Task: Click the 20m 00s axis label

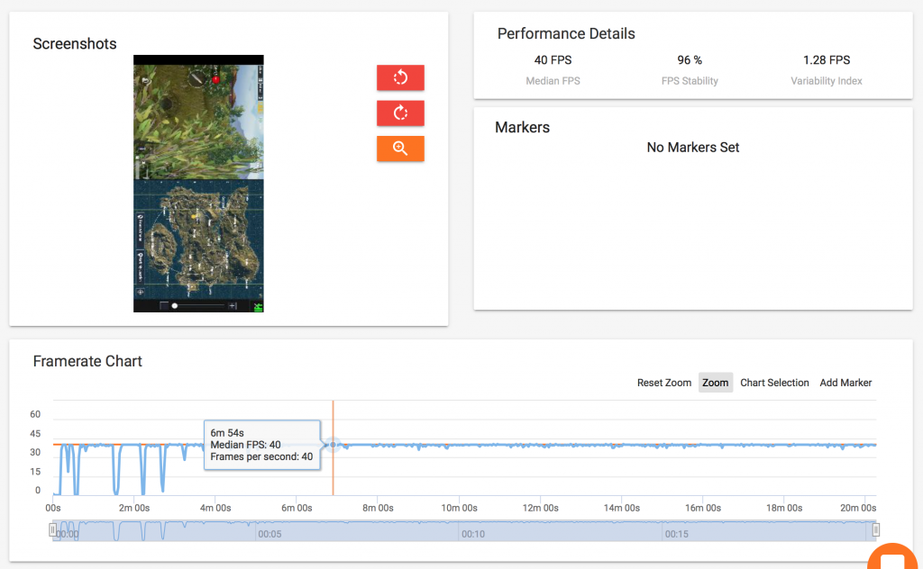Action: coord(858,508)
